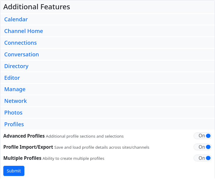
Task: Collapse the Profiles section
Action: pos(14,124)
